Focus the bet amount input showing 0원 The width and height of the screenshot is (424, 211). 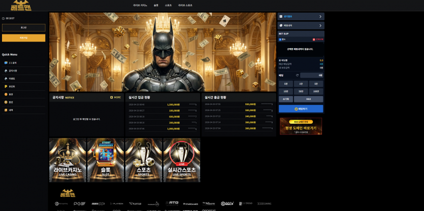point(311,76)
